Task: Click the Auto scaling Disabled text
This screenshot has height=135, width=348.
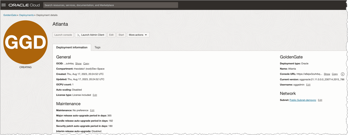Action: pyautogui.click(x=77, y=90)
